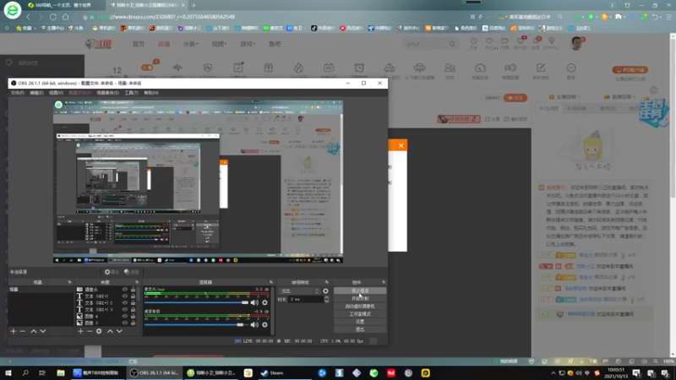Image resolution: width=676 pixels, height=380 pixels.
Task: Add a new source with the sources plus button
Action: coord(80,331)
